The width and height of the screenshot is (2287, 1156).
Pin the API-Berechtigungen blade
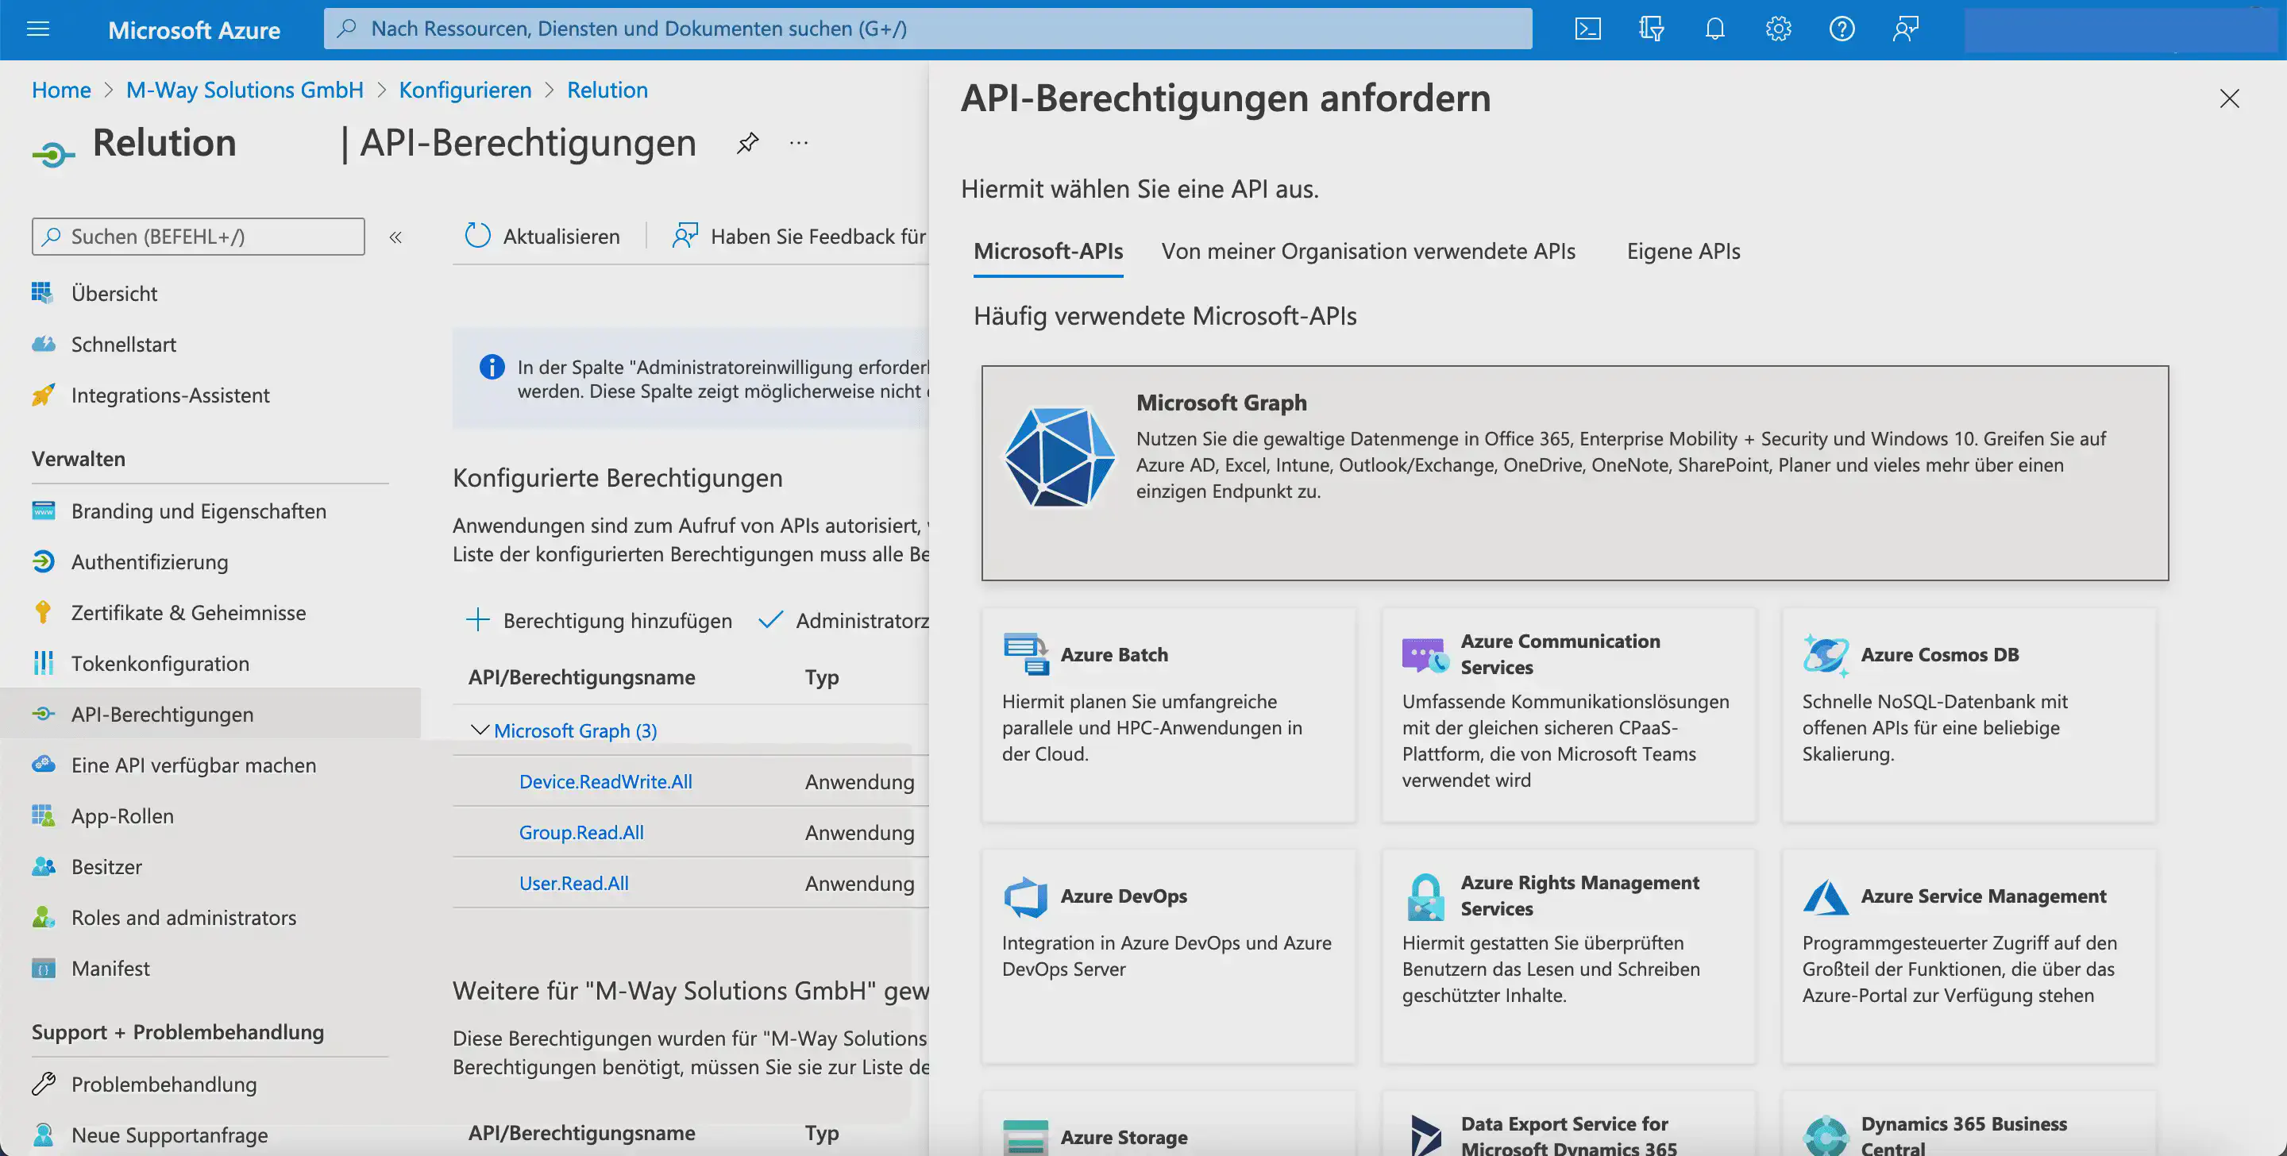[x=747, y=143]
